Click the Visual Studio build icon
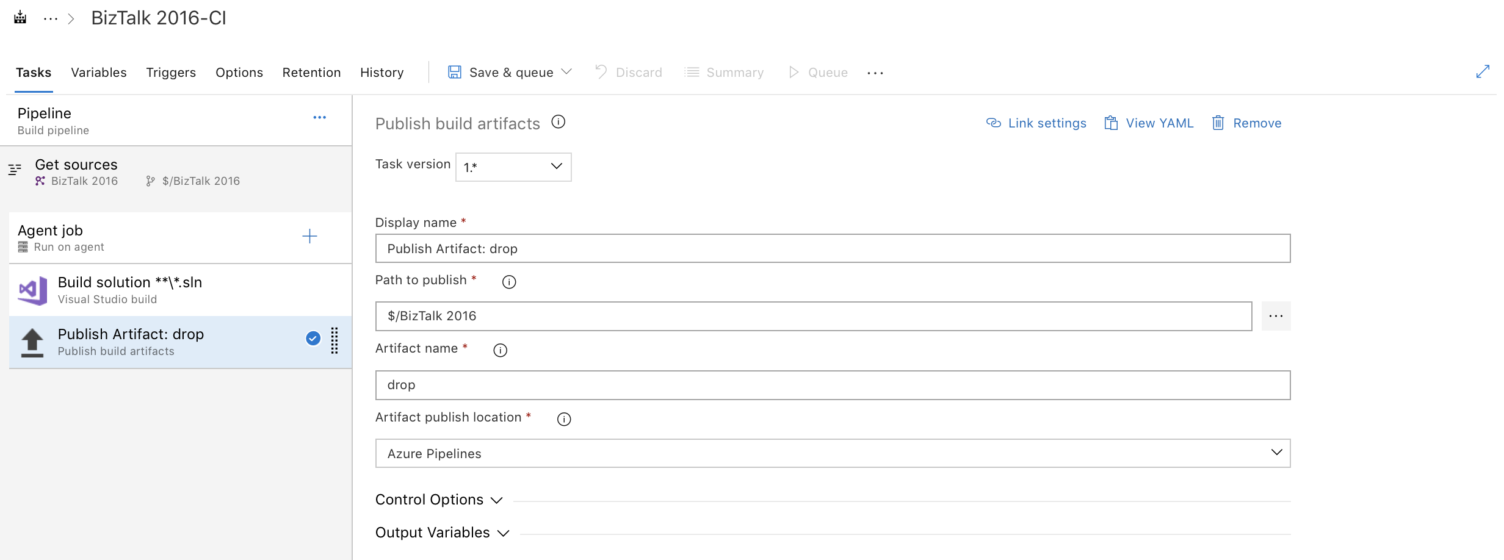 33,290
